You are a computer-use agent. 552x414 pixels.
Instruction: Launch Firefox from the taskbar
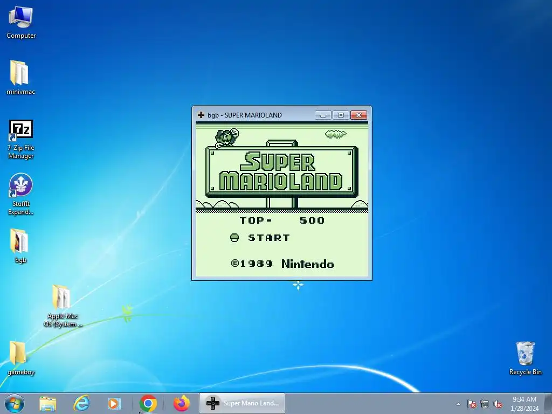coord(182,403)
